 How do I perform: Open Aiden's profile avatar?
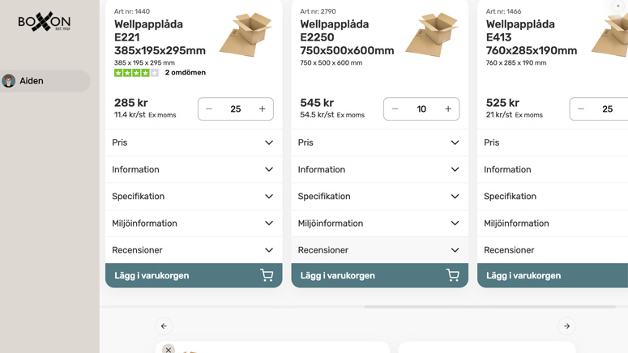[x=8, y=81]
